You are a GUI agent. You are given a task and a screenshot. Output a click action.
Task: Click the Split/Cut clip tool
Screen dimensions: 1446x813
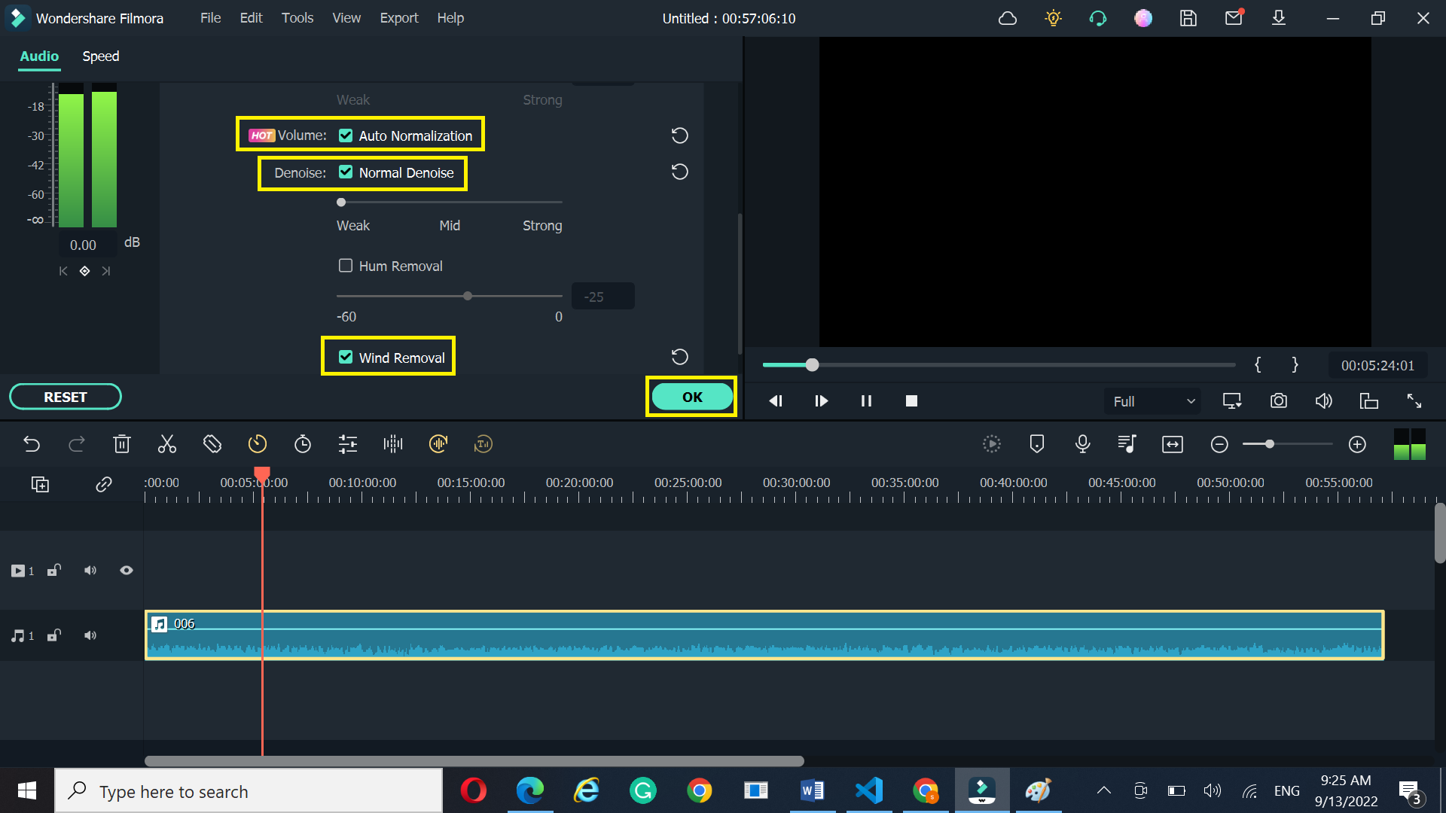pos(167,443)
